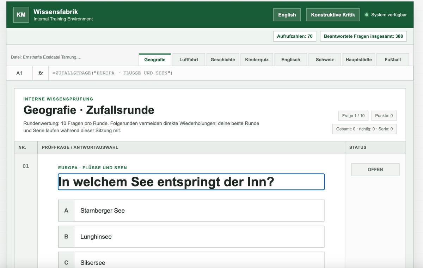
Task: Click the fx formula icon
Action: point(41,73)
